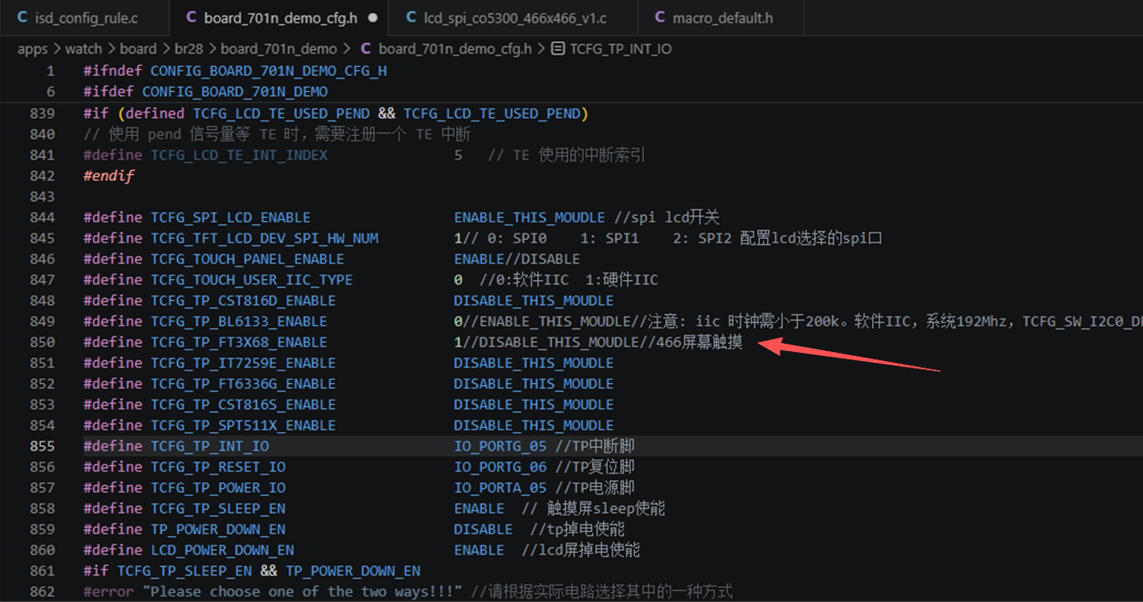Screen dimensions: 1143x602
Task: Expand the board breadcrumb segment
Action: pos(138,49)
